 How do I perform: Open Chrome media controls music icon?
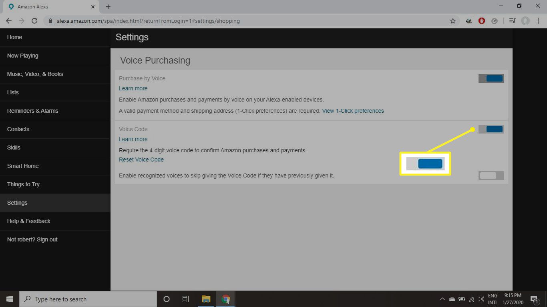[x=512, y=21]
